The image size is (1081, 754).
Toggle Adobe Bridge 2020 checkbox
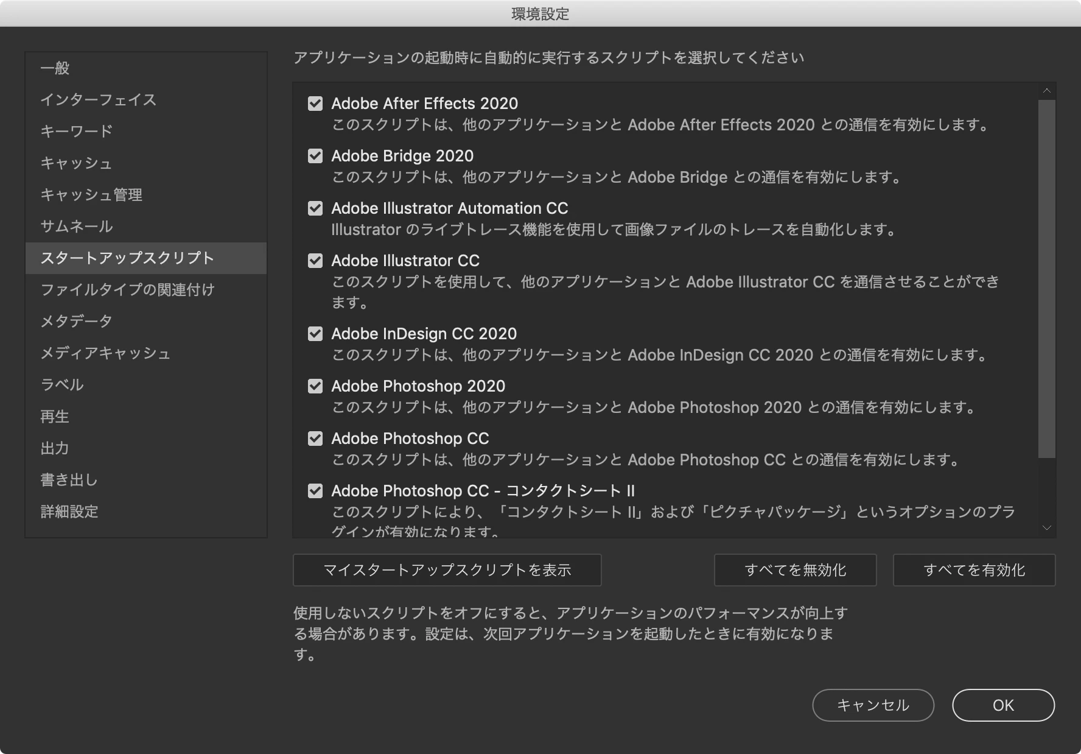[315, 156]
